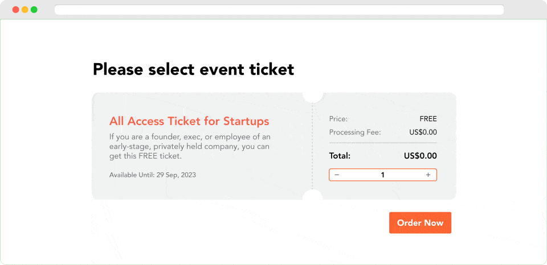Click the Price label
Screen dimensions: 547x265
tap(338, 119)
